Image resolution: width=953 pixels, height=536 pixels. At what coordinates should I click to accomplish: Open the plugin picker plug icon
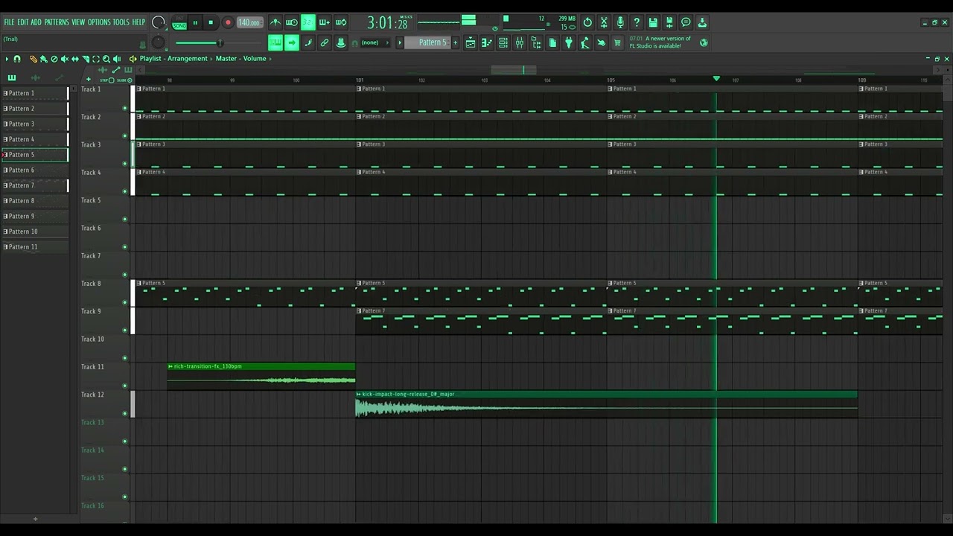569,43
